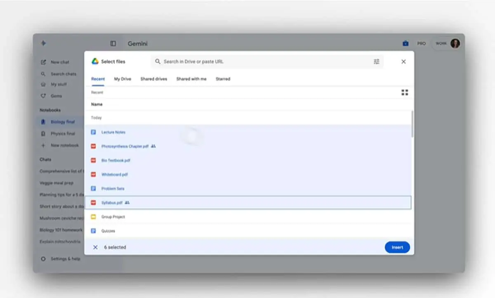Click the Google Drive logo in dialog
495x298 pixels.
(95, 61)
